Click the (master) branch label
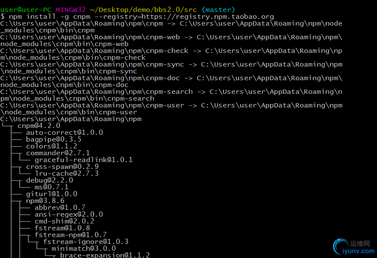 (x=218, y=9)
